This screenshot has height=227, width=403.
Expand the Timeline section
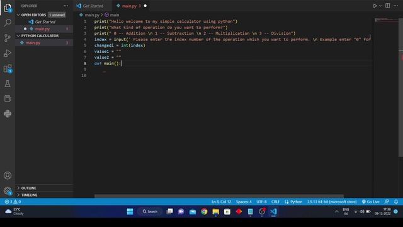click(x=29, y=195)
